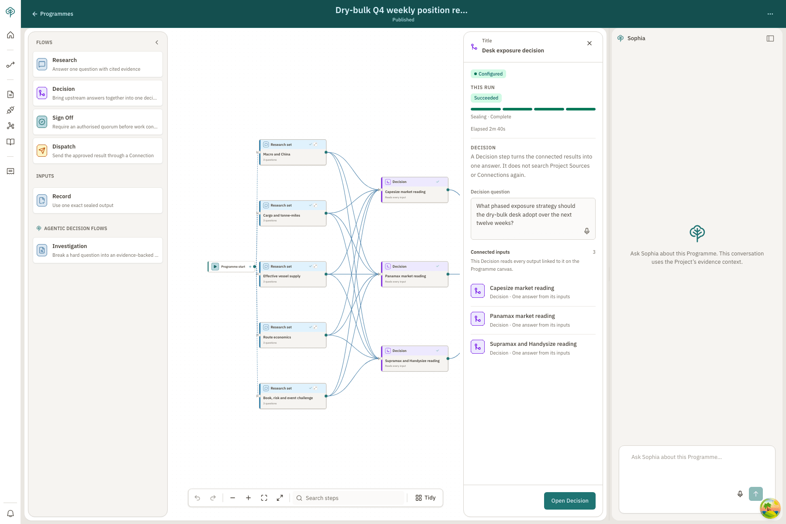
Task: Click the Tidy button
Action: 426,498
